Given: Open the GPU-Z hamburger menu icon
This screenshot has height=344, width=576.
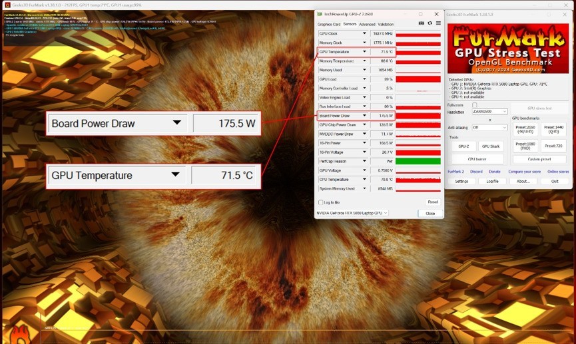Looking at the screenshot, I should tap(438, 23).
